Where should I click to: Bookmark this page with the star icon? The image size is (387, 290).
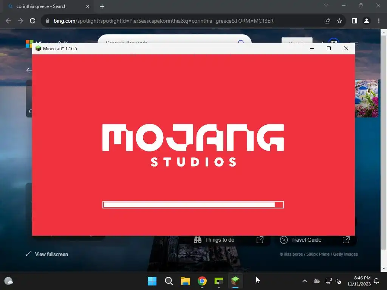click(339, 21)
